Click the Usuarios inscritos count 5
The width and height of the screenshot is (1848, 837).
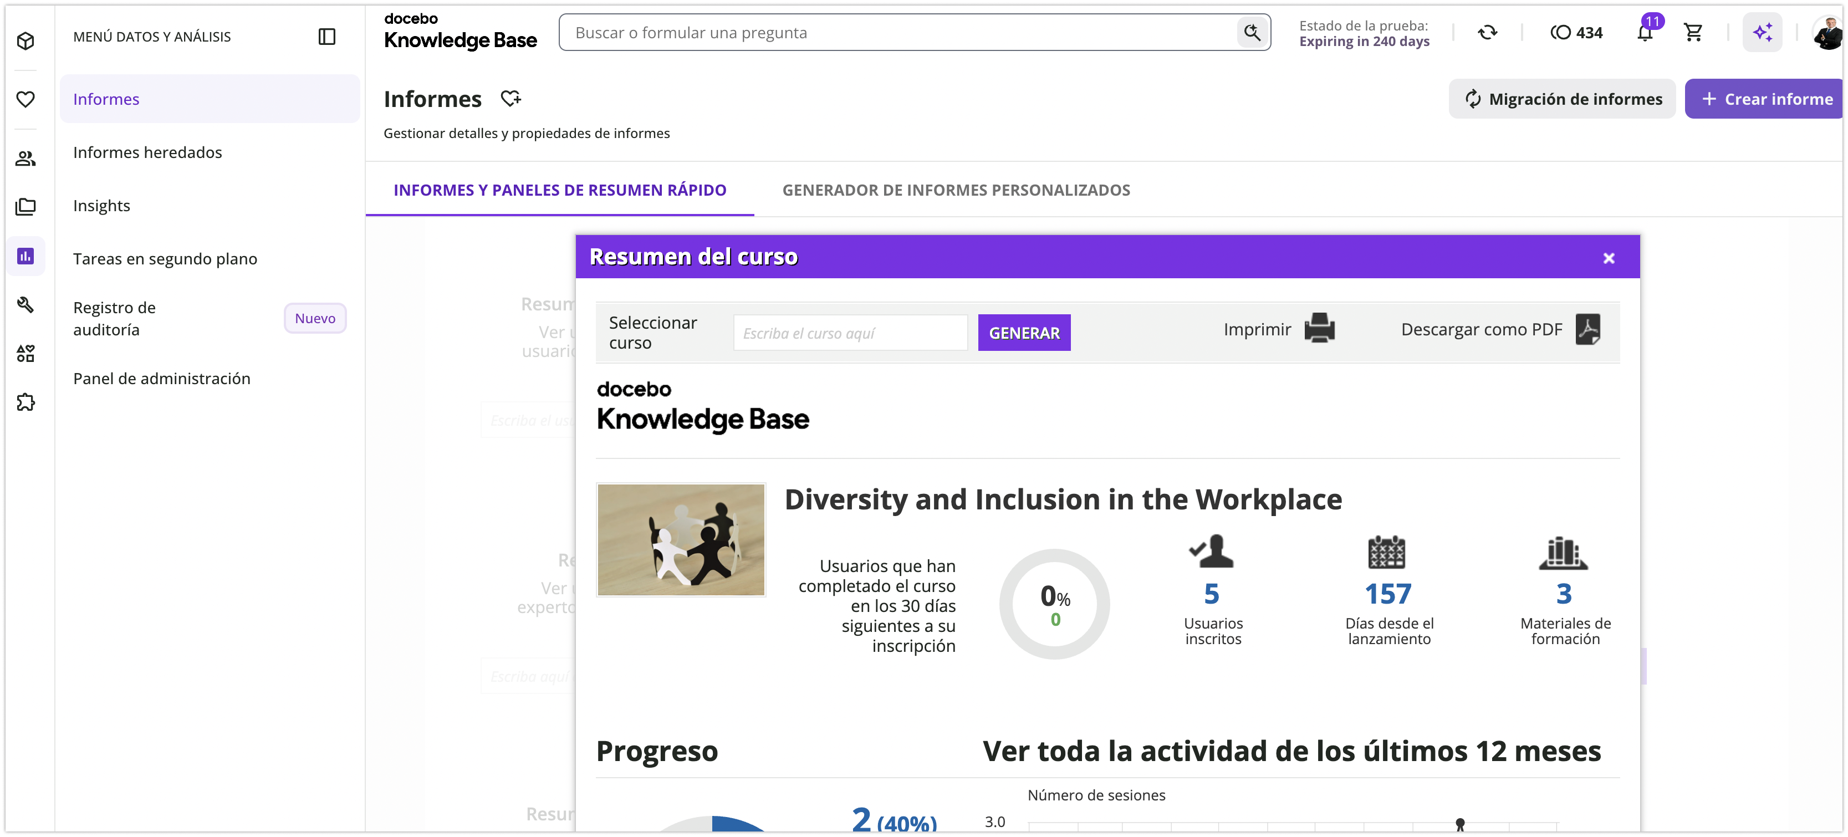[x=1212, y=594]
